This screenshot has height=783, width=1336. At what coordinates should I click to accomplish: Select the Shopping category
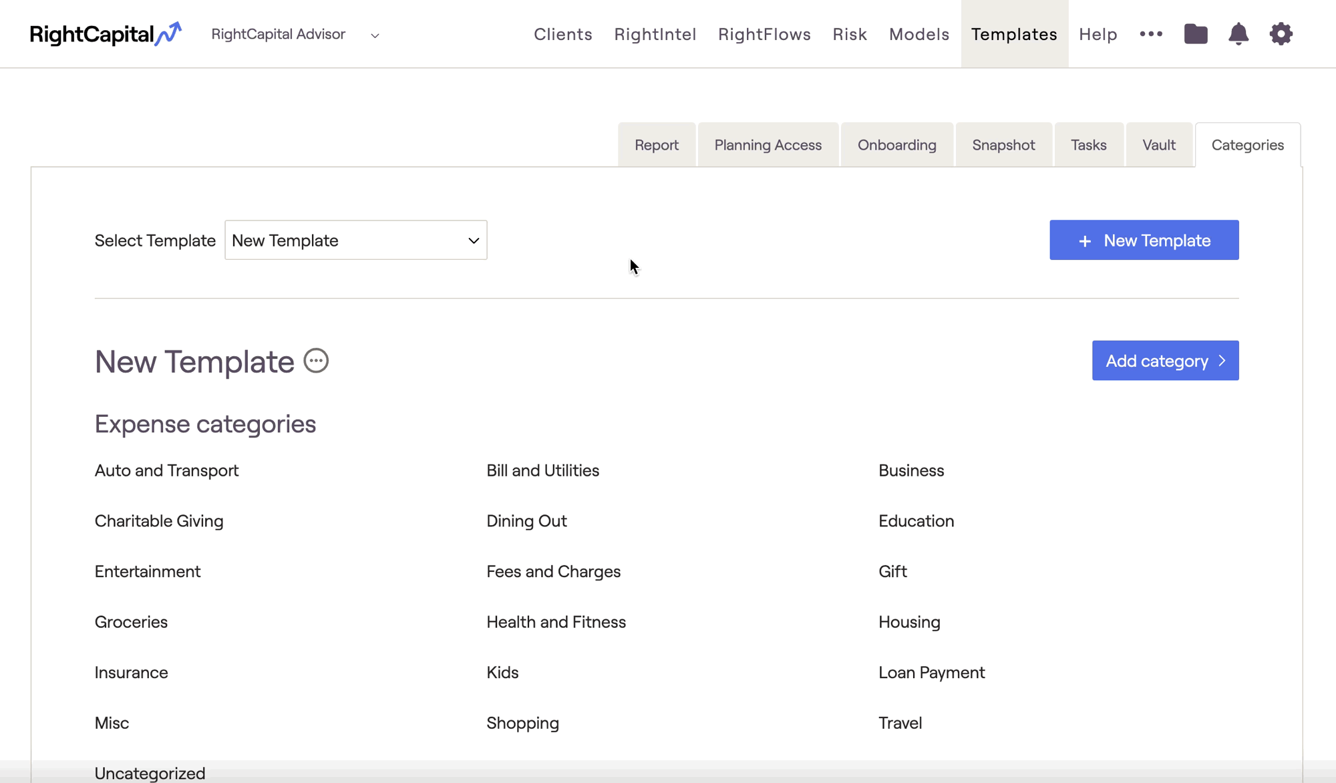pyautogui.click(x=522, y=723)
